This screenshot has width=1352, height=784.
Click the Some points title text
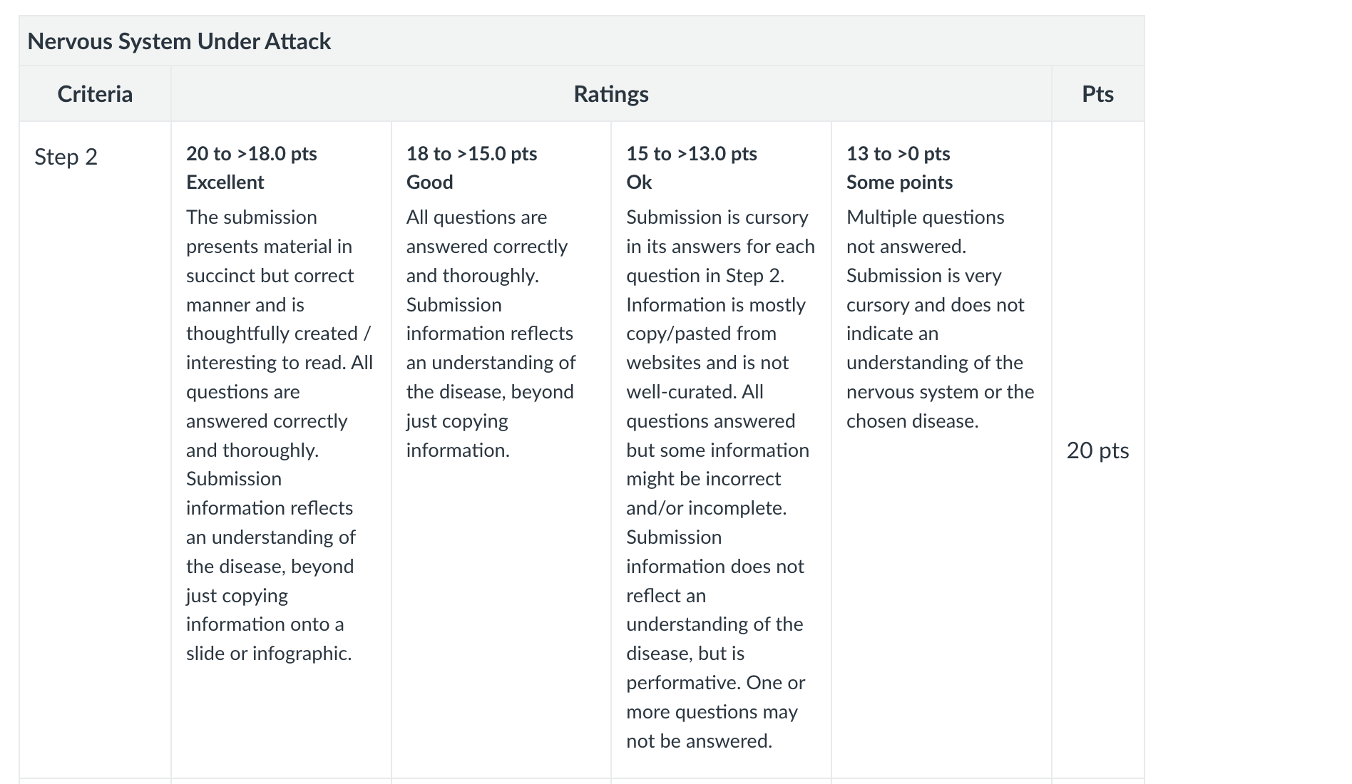click(x=899, y=182)
